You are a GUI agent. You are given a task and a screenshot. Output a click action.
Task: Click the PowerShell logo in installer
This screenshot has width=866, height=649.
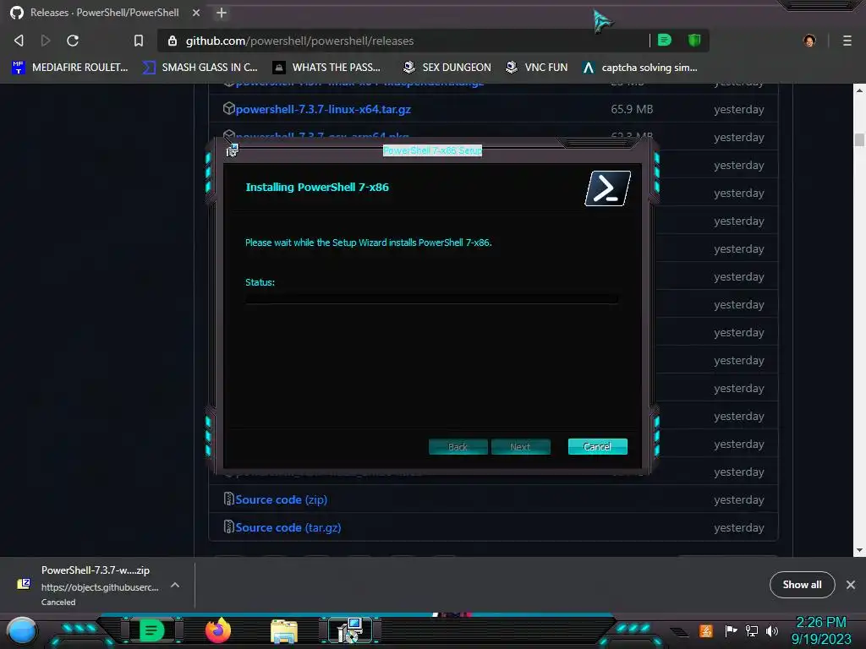[607, 188]
